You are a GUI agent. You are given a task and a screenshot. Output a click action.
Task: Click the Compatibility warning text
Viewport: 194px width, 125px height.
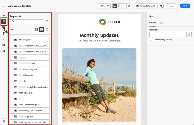pos(163,40)
